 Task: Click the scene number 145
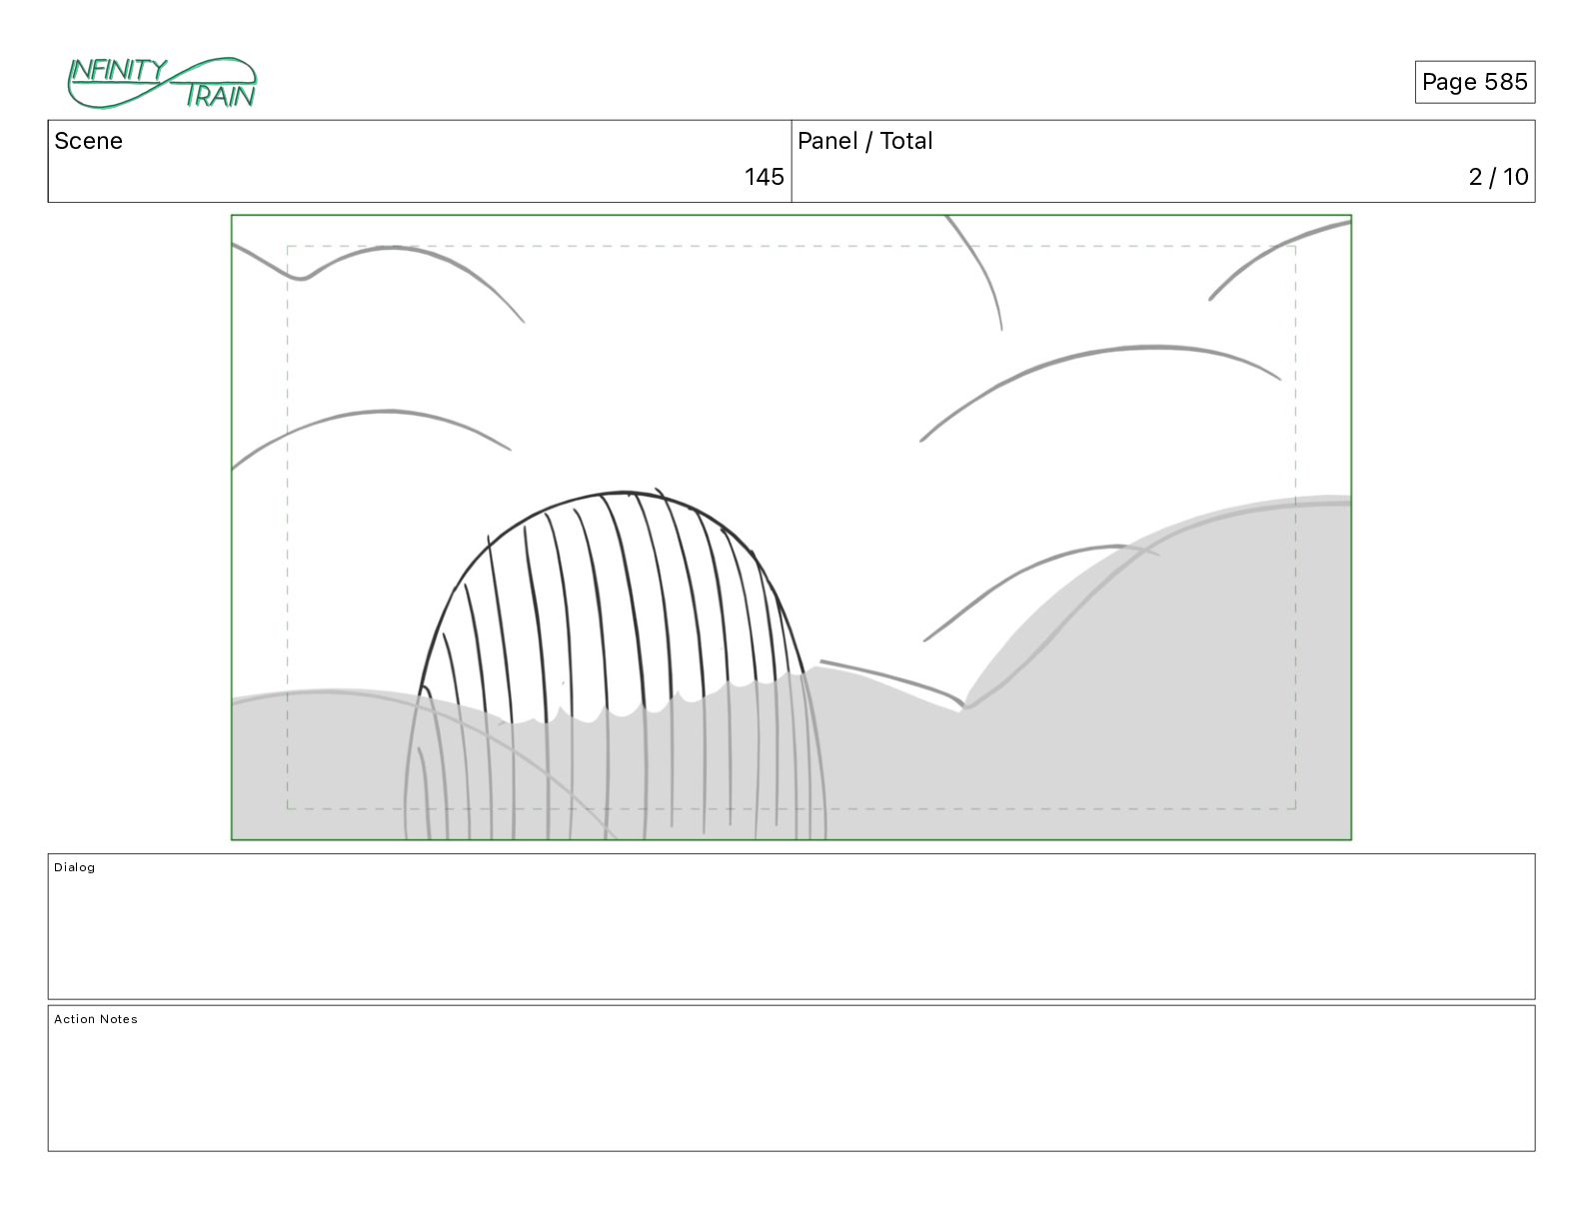764,177
